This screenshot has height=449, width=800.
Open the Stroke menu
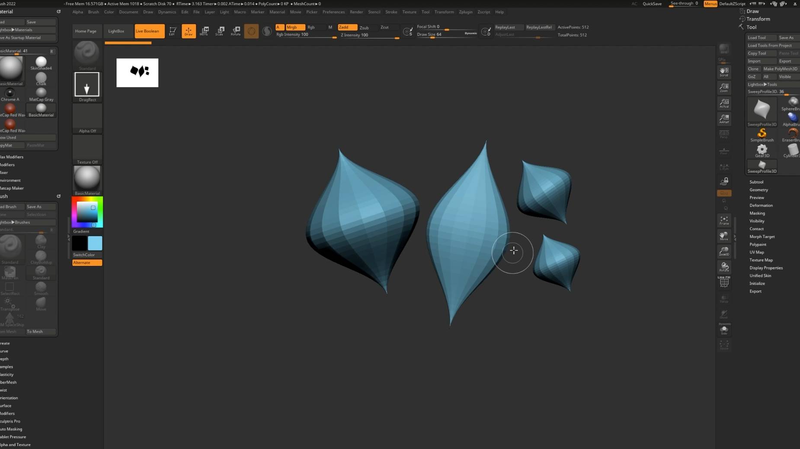coord(391,12)
